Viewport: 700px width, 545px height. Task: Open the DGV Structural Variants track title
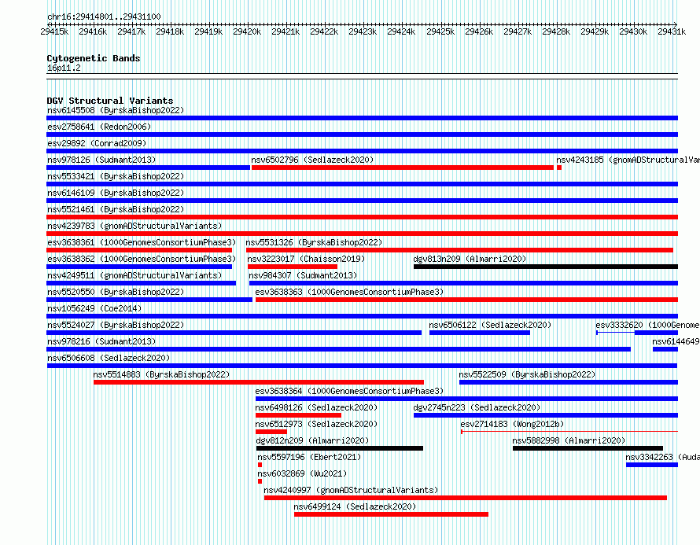tap(110, 101)
